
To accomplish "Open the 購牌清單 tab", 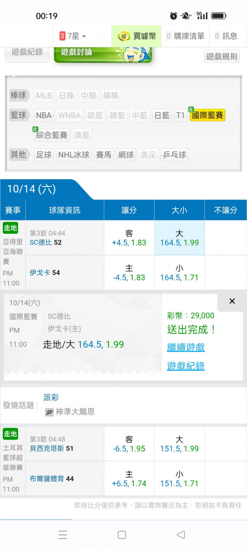I will tap(185, 36).
